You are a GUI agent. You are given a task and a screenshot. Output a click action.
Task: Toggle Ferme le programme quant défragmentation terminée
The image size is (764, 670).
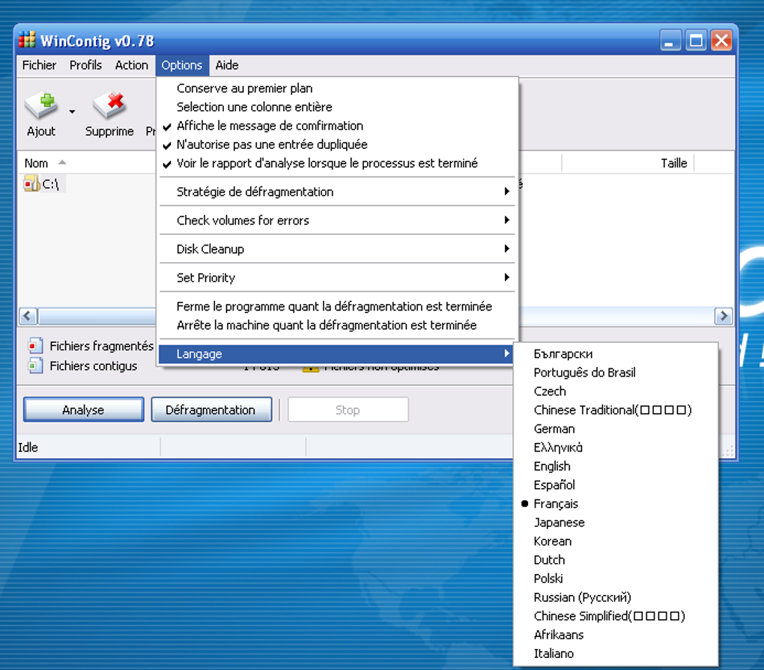pos(337,306)
